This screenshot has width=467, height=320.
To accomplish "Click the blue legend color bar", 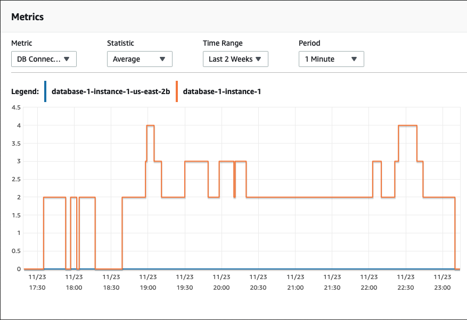I will [45, 91].
